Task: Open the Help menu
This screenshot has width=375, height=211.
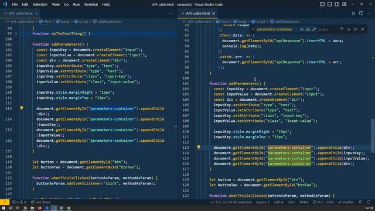Action: pos(105,4)
